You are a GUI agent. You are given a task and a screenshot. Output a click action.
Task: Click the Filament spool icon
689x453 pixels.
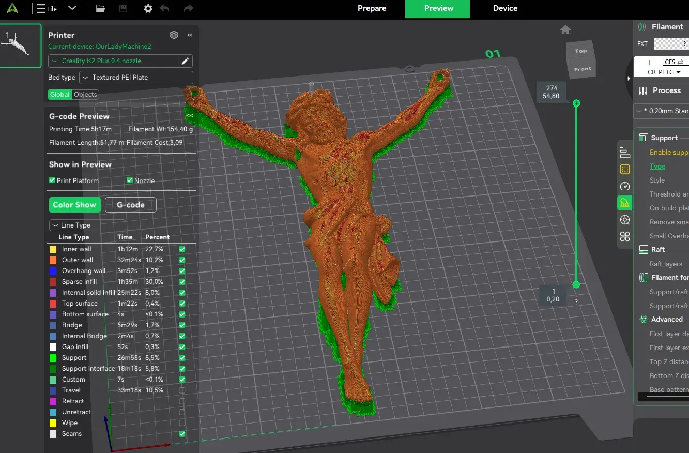coord(642,27)
